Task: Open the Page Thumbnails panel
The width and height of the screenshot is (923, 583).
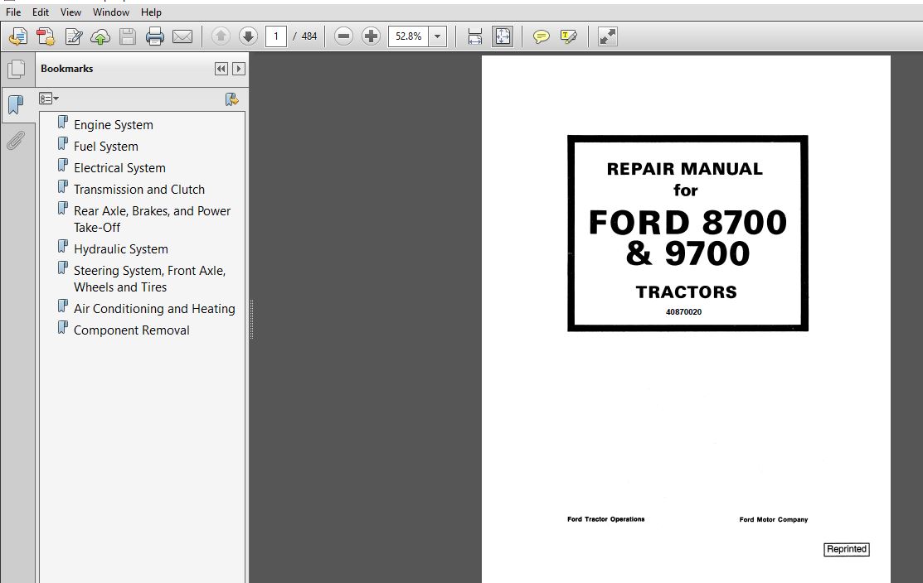Action: tap(17, 70)
